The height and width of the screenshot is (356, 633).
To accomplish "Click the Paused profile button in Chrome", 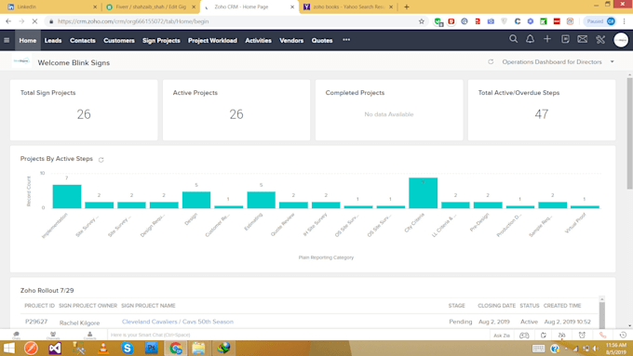I will pos(600,21).
